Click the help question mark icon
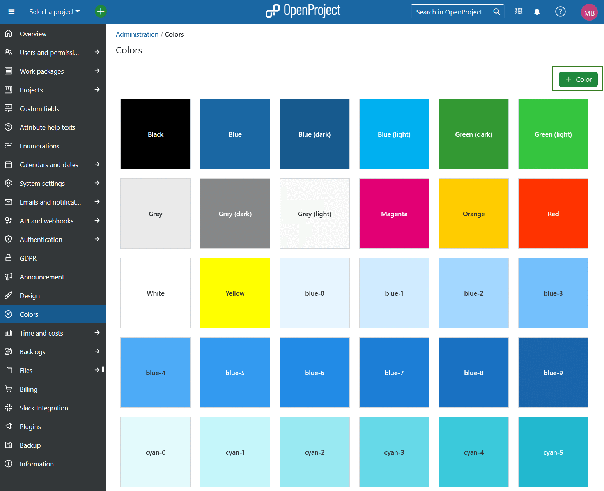 click(x=560, y=12)
